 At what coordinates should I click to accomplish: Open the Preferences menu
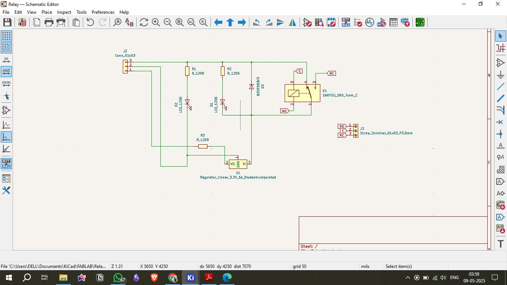tap(103, 12)
